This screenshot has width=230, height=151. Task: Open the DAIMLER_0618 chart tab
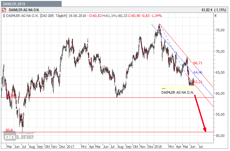coord(31,4)
